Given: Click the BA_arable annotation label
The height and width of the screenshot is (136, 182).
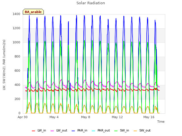Looking at the screenshot, I should (33, 12).
